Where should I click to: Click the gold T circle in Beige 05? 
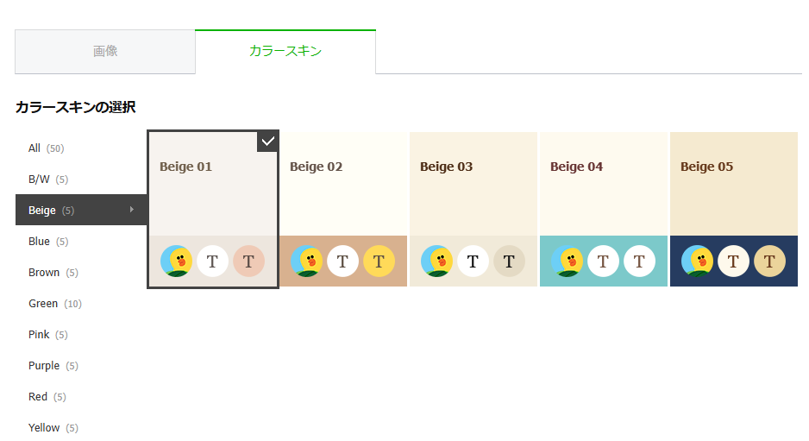(x=770, y=261)
